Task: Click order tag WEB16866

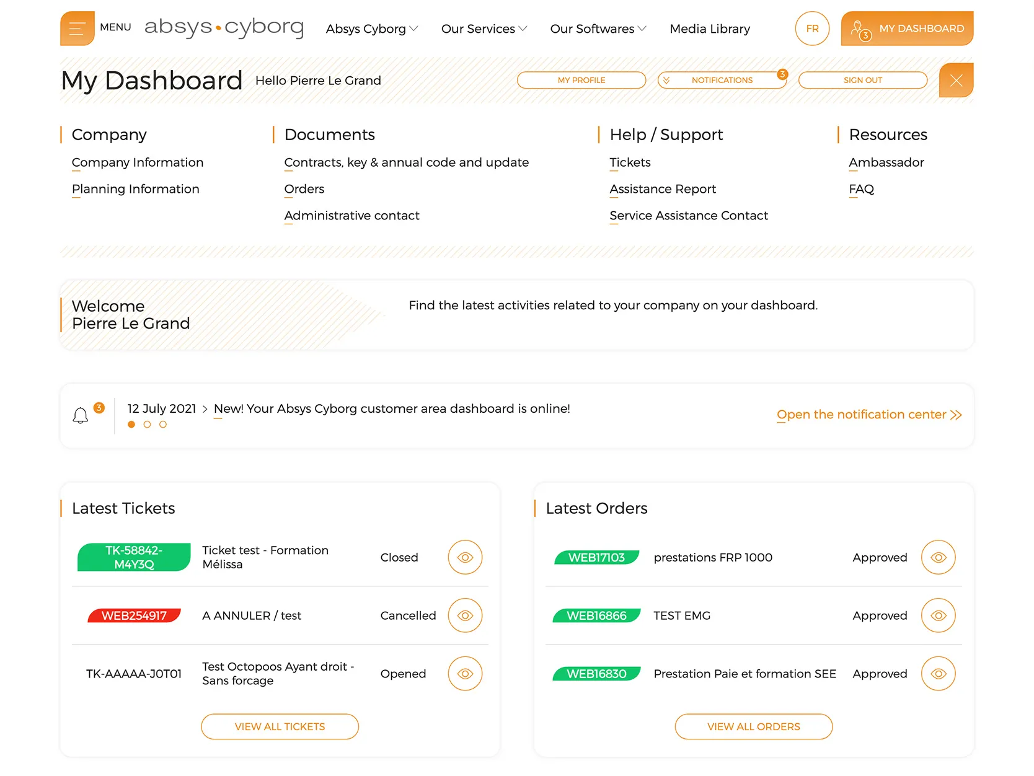Action: click(596, 615)
